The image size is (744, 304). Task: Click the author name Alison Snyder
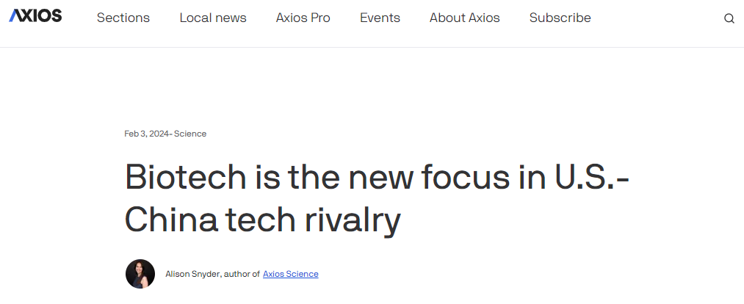[x=193, y=274]
